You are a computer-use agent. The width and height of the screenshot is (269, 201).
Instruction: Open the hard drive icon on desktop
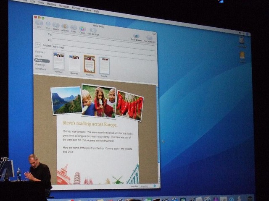tap(242, 40)
